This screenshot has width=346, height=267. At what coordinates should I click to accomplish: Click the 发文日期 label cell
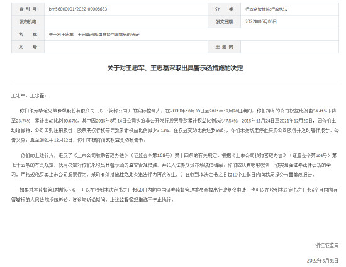point(224,21)
